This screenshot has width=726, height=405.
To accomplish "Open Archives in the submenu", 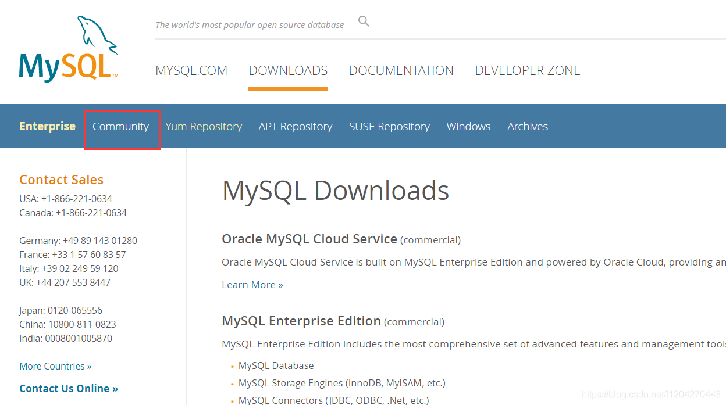I will pos(528,126).
